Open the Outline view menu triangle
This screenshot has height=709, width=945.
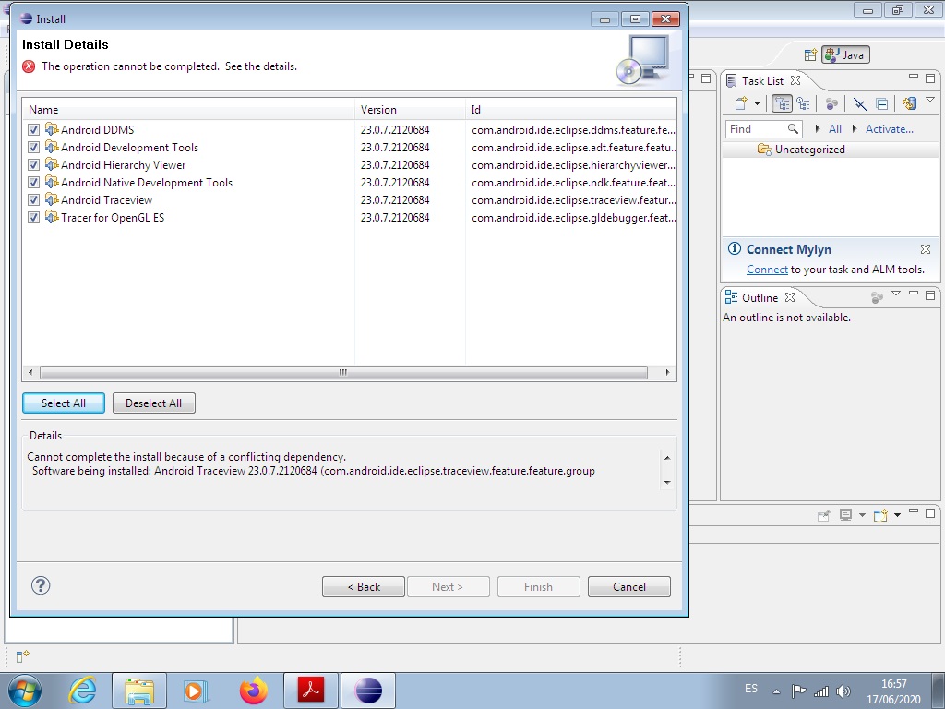coord(896,294)
